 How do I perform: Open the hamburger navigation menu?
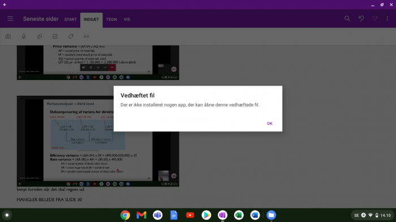pyautogui.click(x=10, y=19)
